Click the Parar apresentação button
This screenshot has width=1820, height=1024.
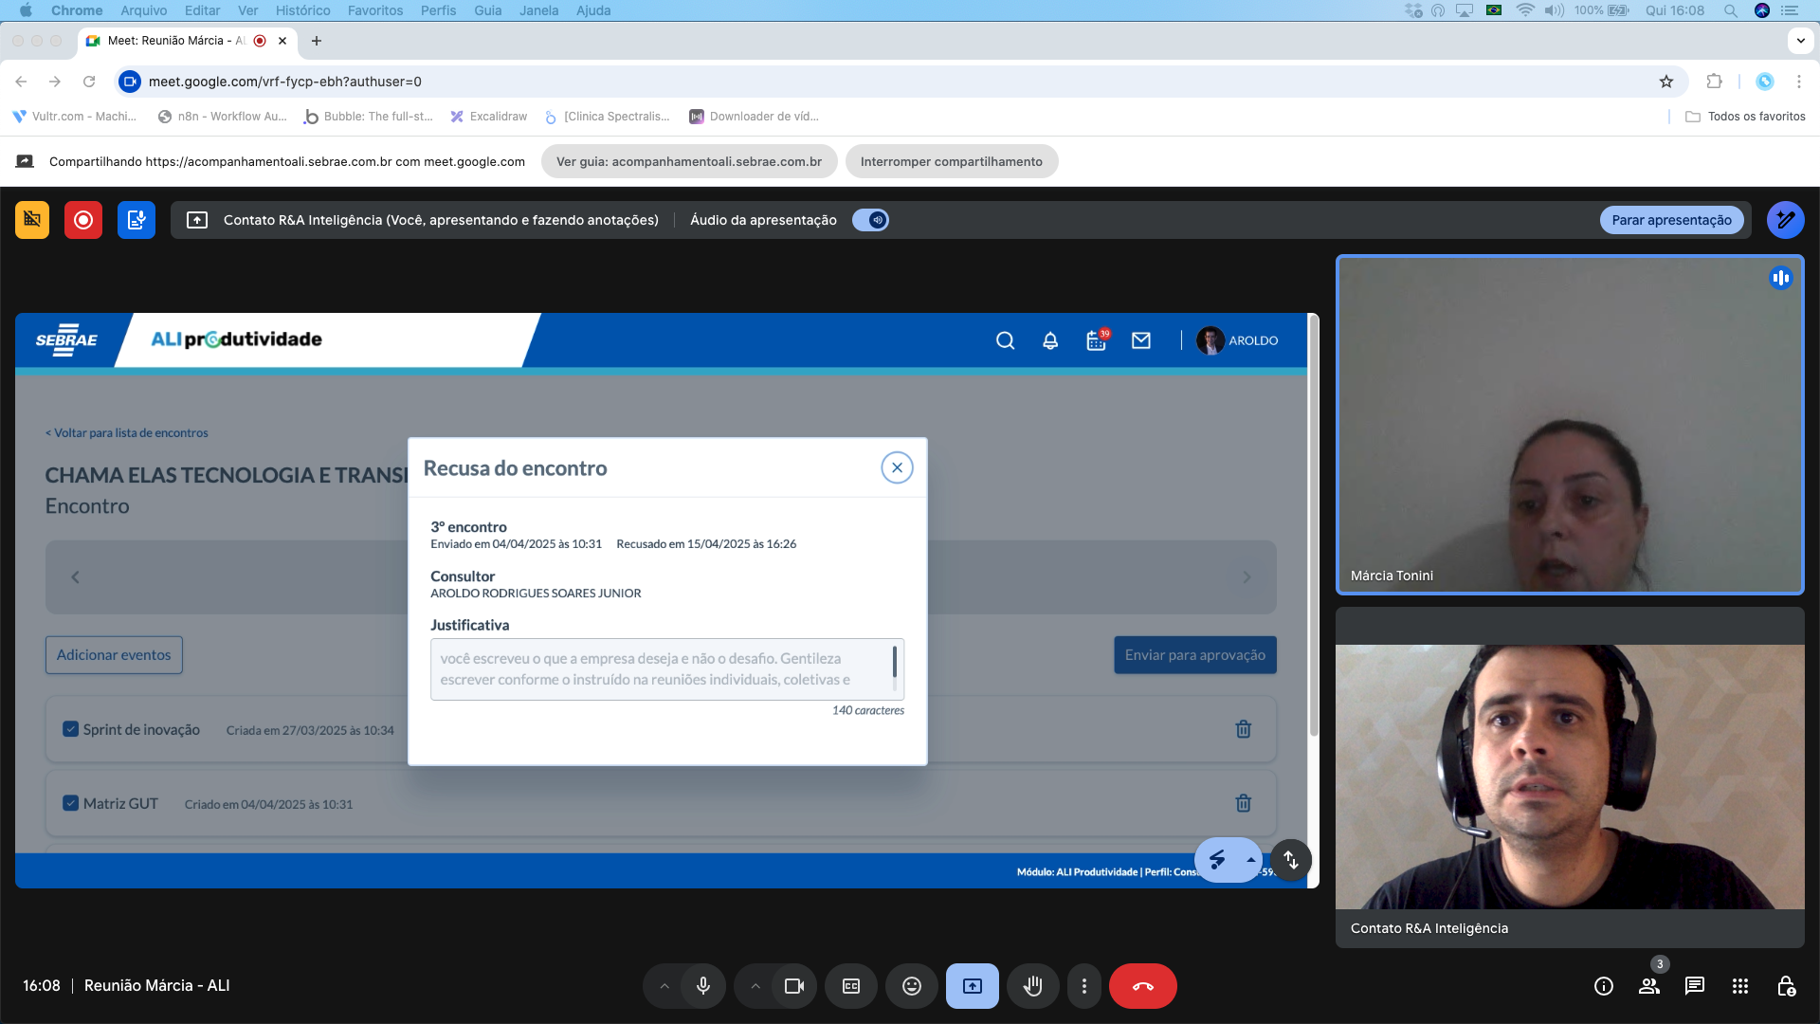[x=1671, y=220]
